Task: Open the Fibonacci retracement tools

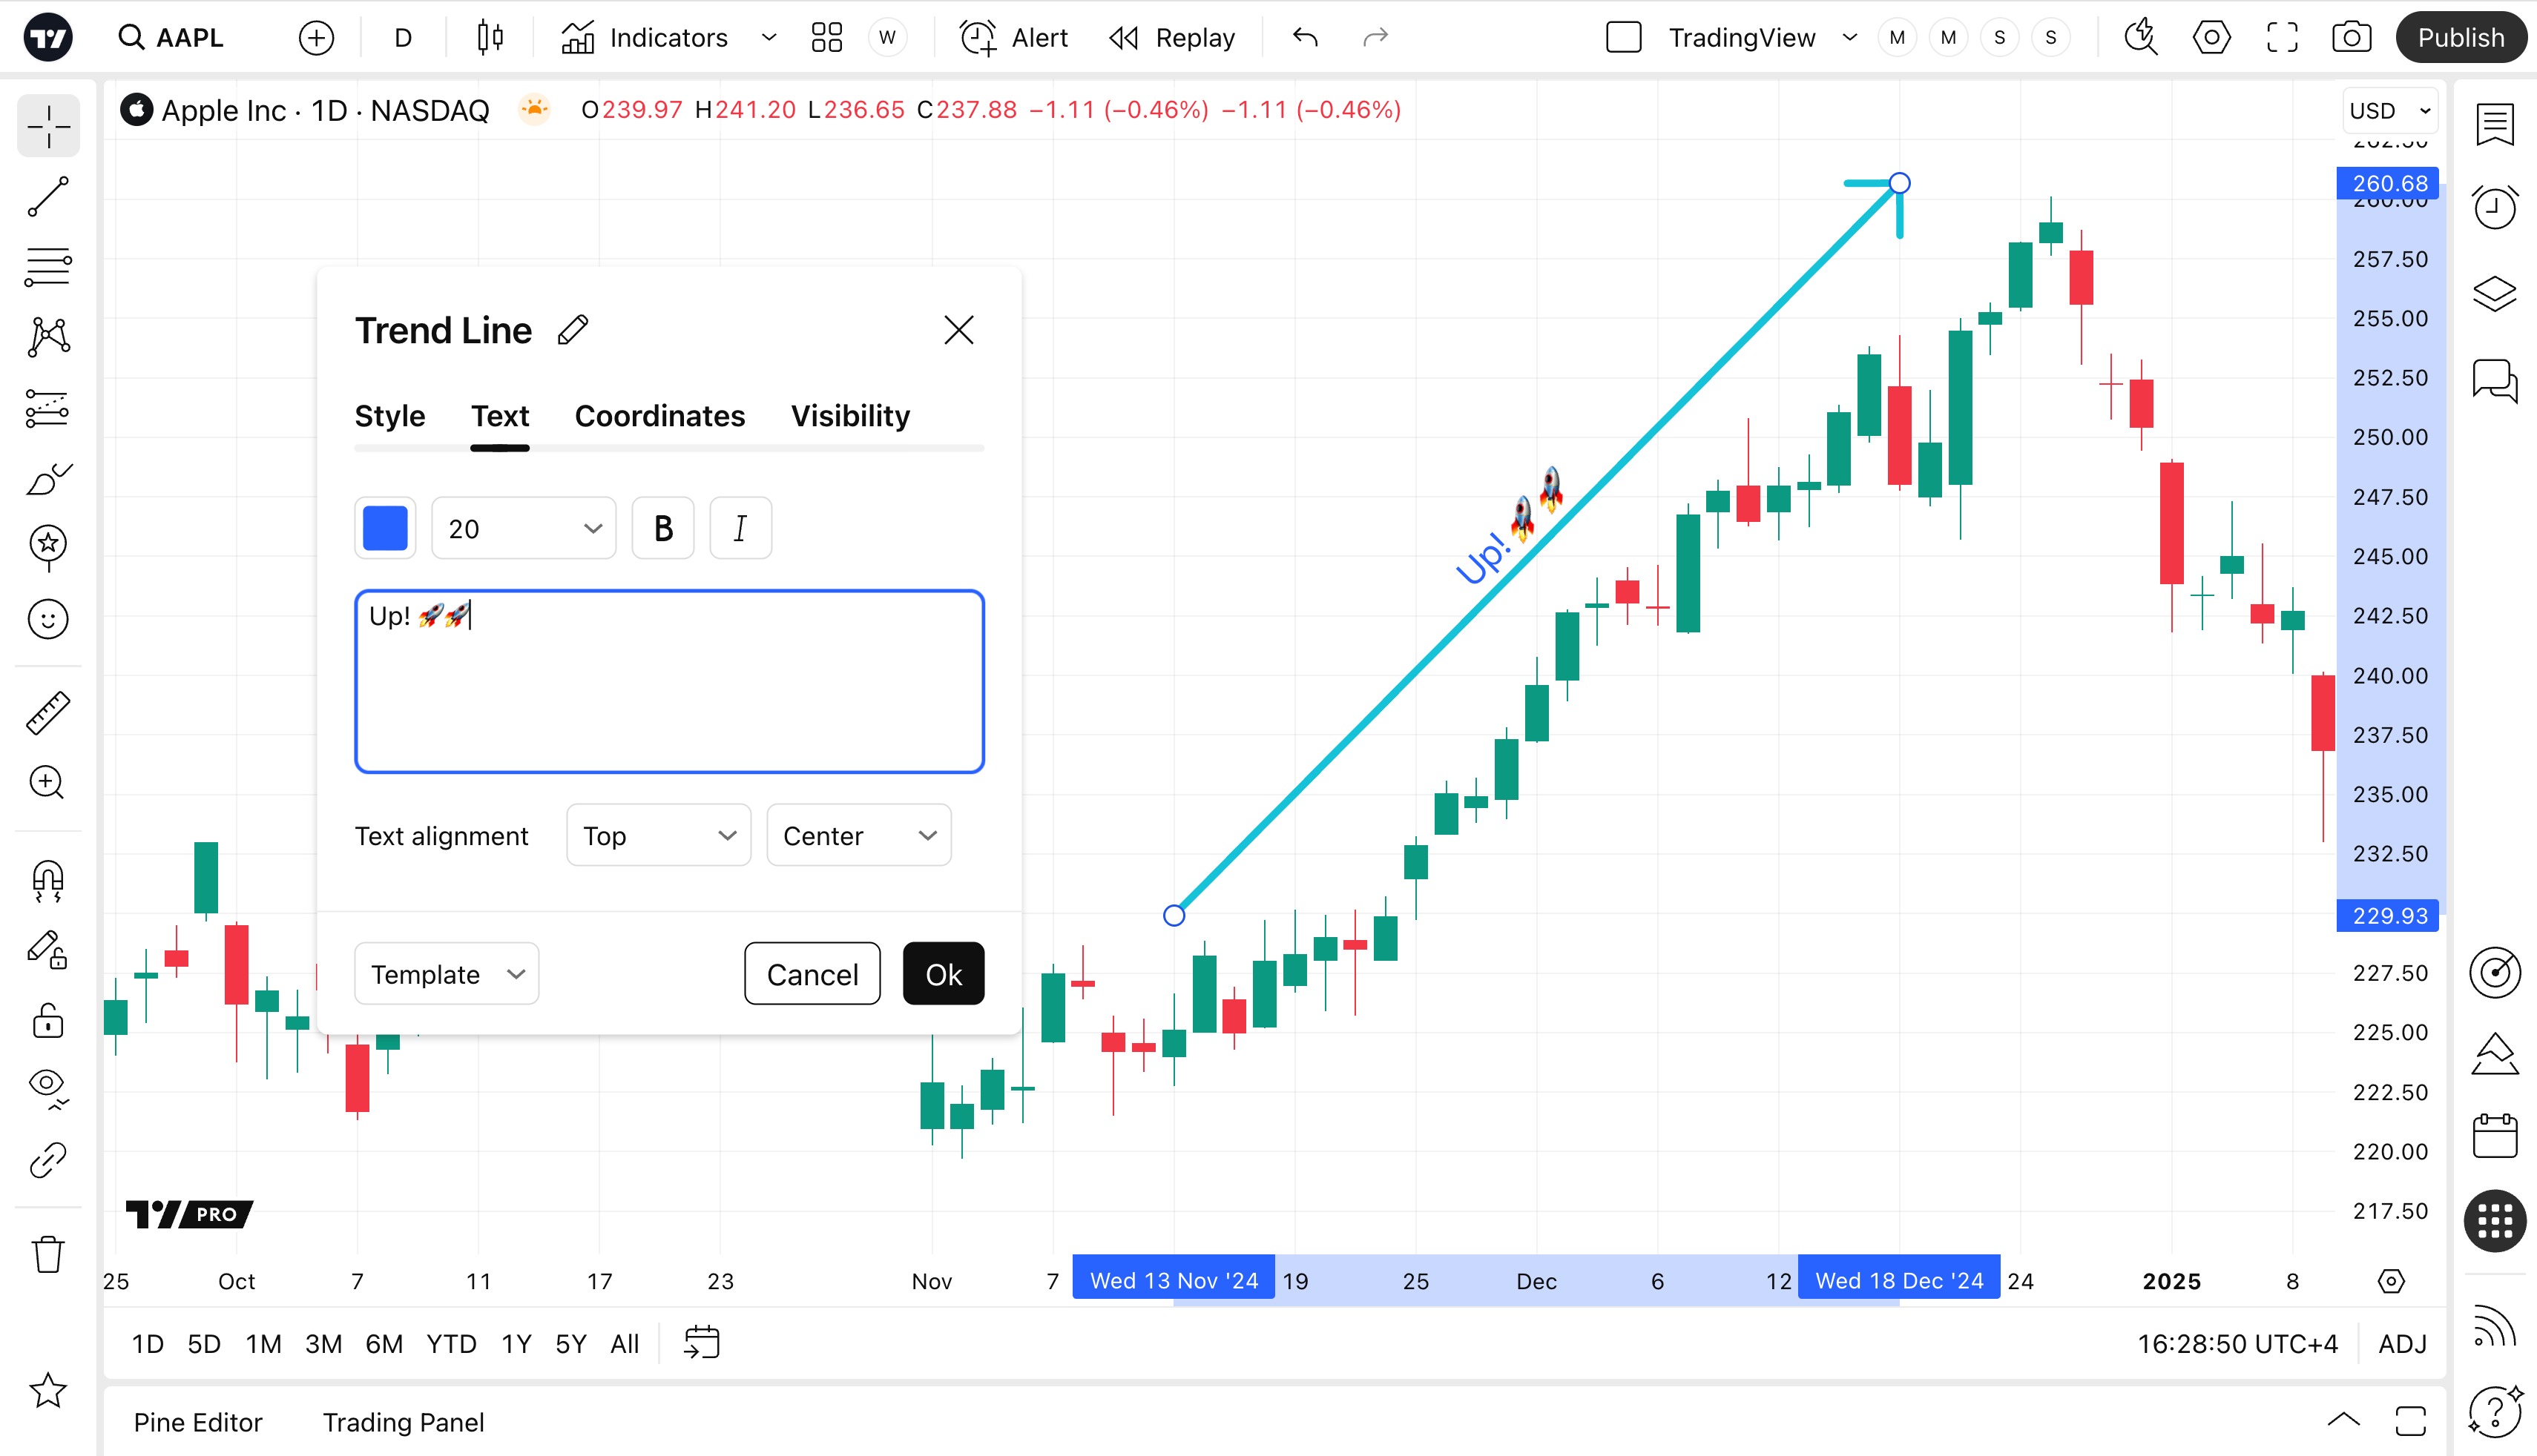Action: tap(48, 267)
